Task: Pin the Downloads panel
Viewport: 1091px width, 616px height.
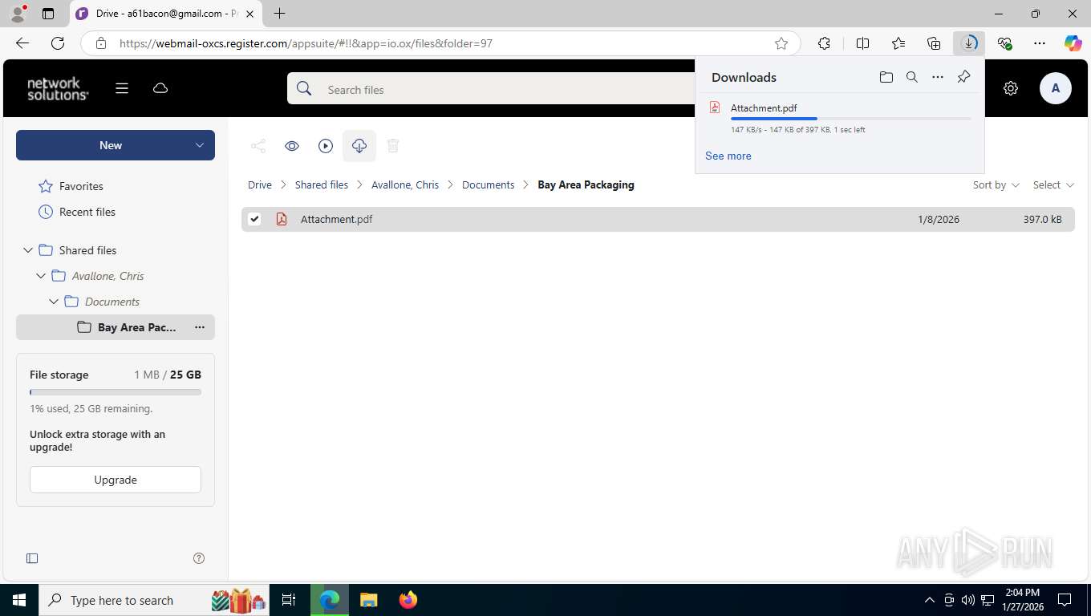Action: (x=964, y=77)
